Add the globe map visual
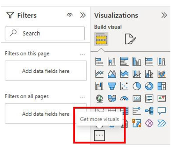The width and height of the screenshot is (172, 151). [99, 98]
